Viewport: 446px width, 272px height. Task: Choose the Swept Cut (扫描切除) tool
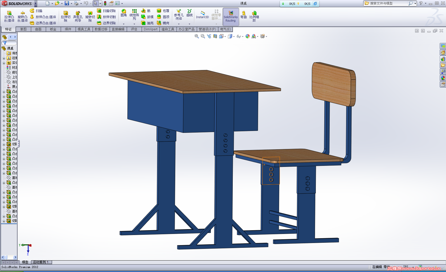[106, 11]
